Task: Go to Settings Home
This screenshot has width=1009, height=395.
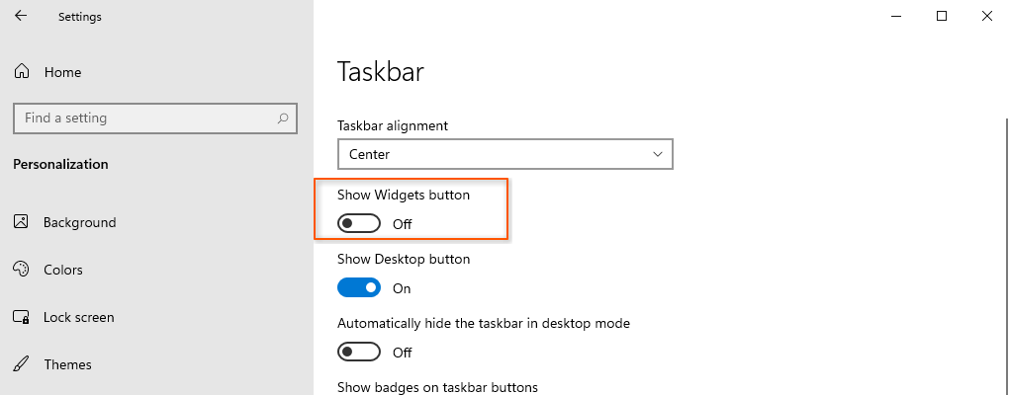Action: click(62, 72)
